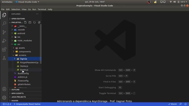189x106 pixels.
Task: Open the notifications bell icon
Action: point(185,104)
